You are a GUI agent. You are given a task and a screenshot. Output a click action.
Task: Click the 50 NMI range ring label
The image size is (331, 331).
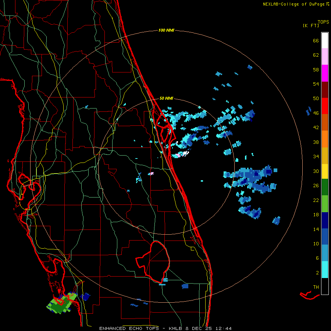coord(166,98)
